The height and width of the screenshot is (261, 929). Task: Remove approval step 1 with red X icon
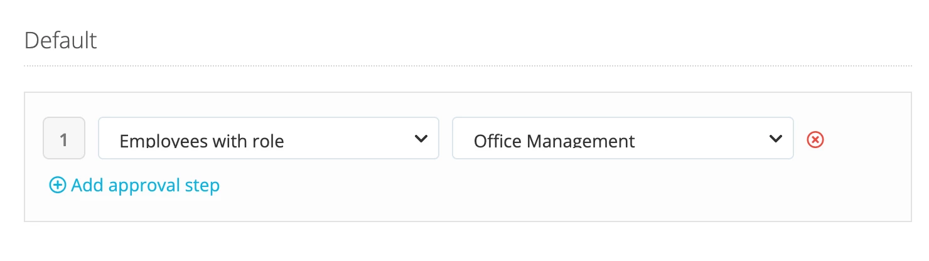click(815, 139)
